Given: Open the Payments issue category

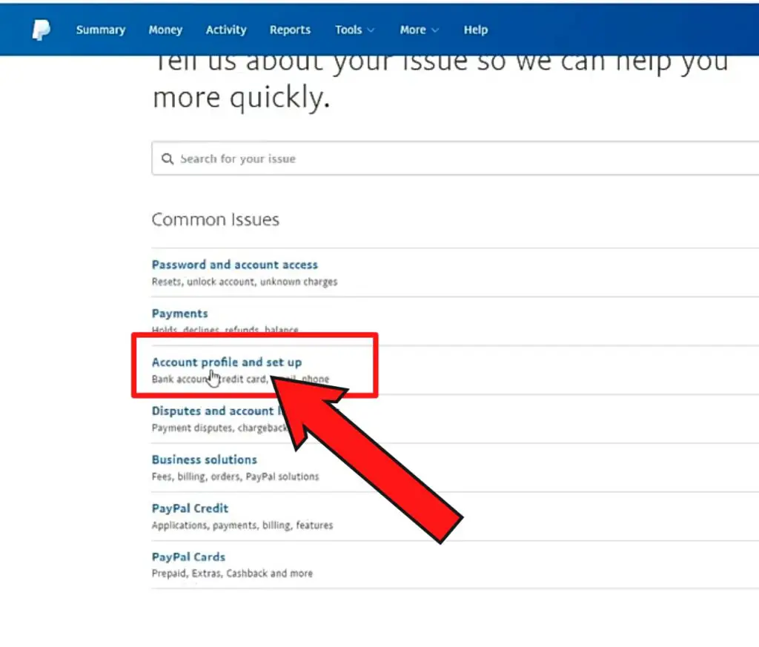Looking at the screenshot, I should coord(179,313).
